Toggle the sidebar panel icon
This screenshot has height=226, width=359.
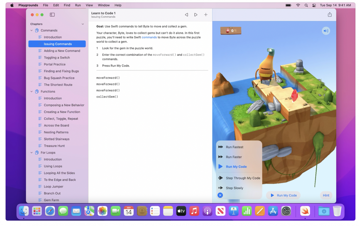[x=52, y=15]
